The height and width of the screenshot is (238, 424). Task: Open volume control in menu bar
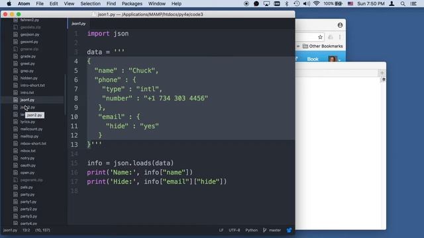point(306,3)
